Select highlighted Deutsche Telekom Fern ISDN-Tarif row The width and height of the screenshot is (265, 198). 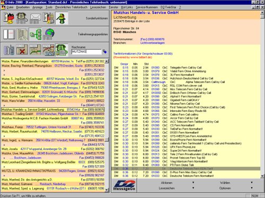tap(185, 168)
